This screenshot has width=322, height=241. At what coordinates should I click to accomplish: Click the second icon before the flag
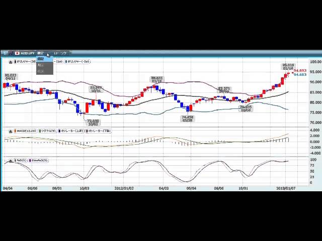(x=11, y=53)
